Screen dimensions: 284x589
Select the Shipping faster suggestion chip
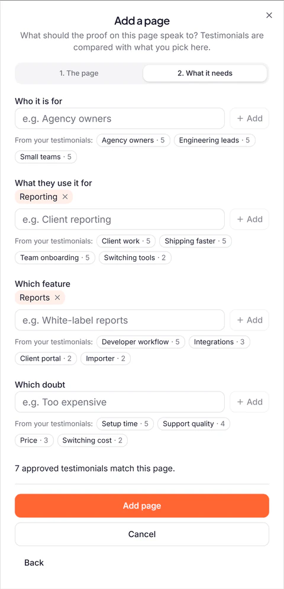click(x=196, y=241)
